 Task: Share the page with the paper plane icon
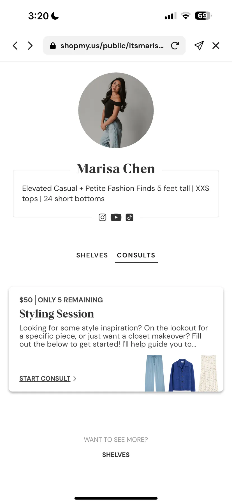coord(199,45)
